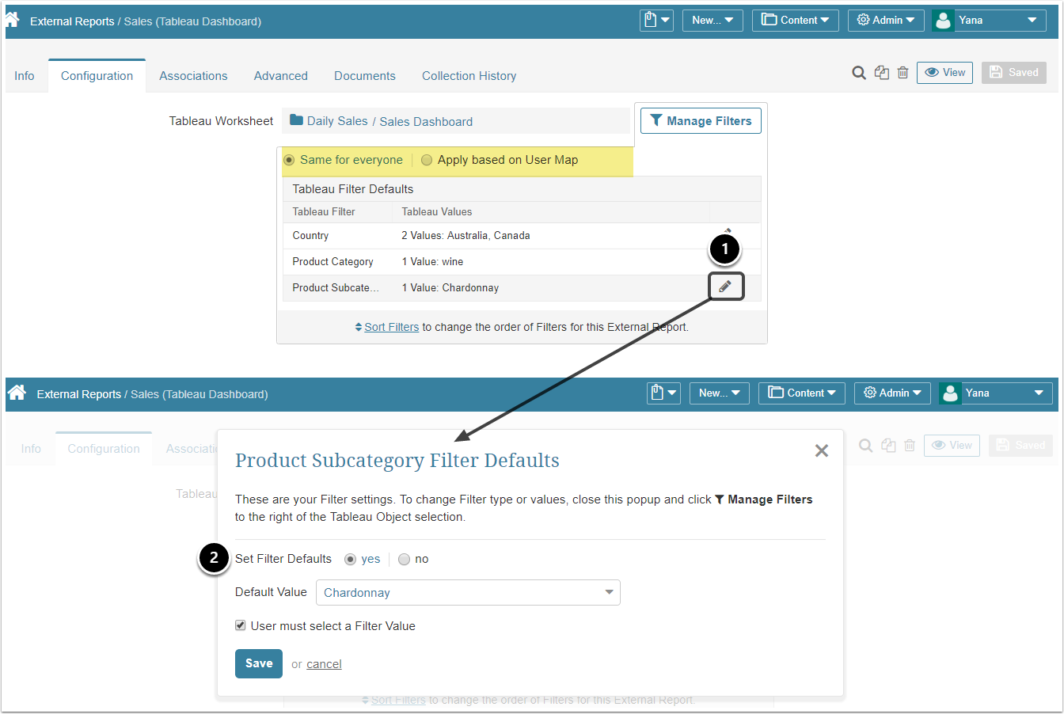Screen dimensions: 1064x714
Task: Click the home icon in the upper header bar
Action: click(x=12, y=19)
